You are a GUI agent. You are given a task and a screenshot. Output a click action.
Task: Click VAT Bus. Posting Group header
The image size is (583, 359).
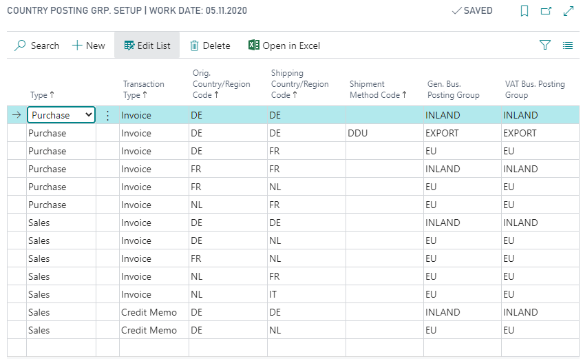pyautogui.click(x=535, y=90)
